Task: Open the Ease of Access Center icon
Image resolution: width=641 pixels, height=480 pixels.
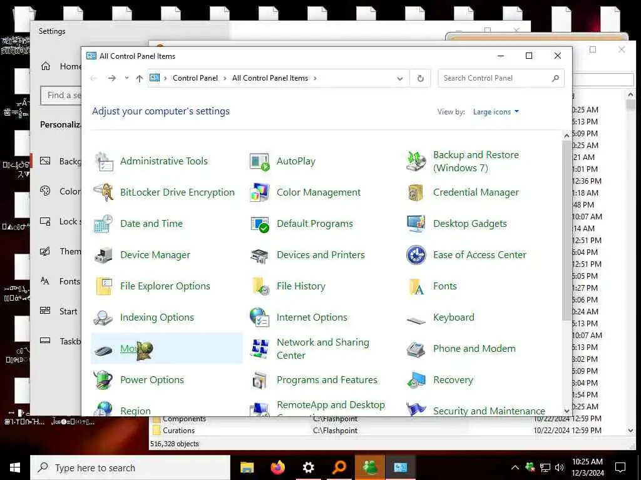Action: point(416,255)
